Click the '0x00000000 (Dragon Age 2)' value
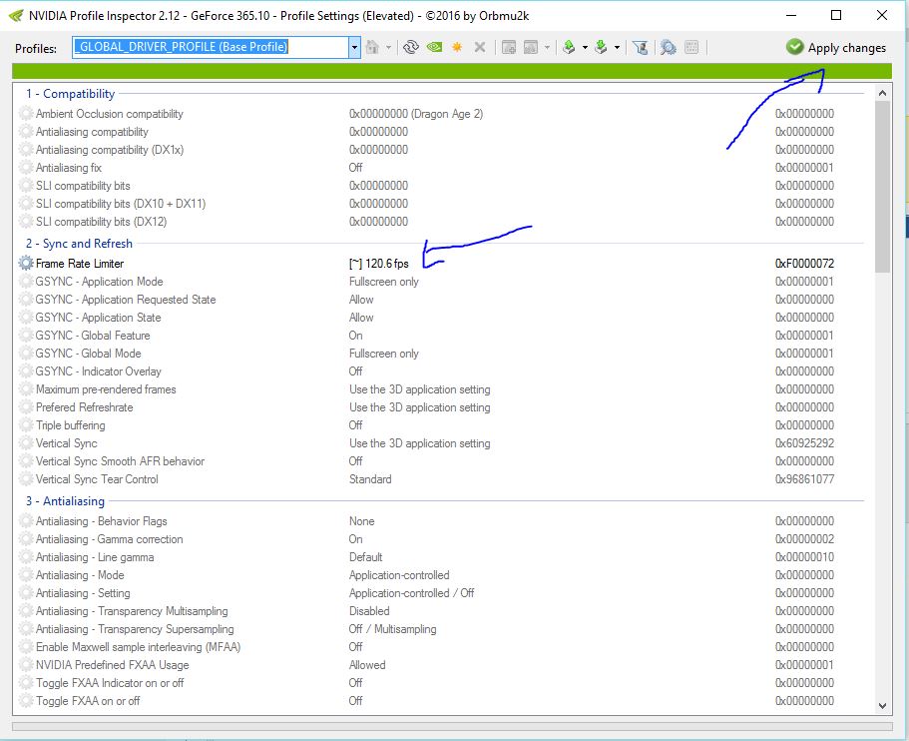The image size is (909, 741). click(x=416, y=114)
